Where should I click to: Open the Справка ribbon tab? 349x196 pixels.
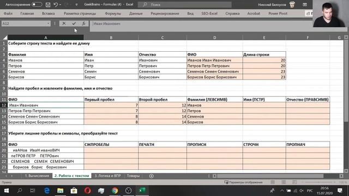click(232, 14)
